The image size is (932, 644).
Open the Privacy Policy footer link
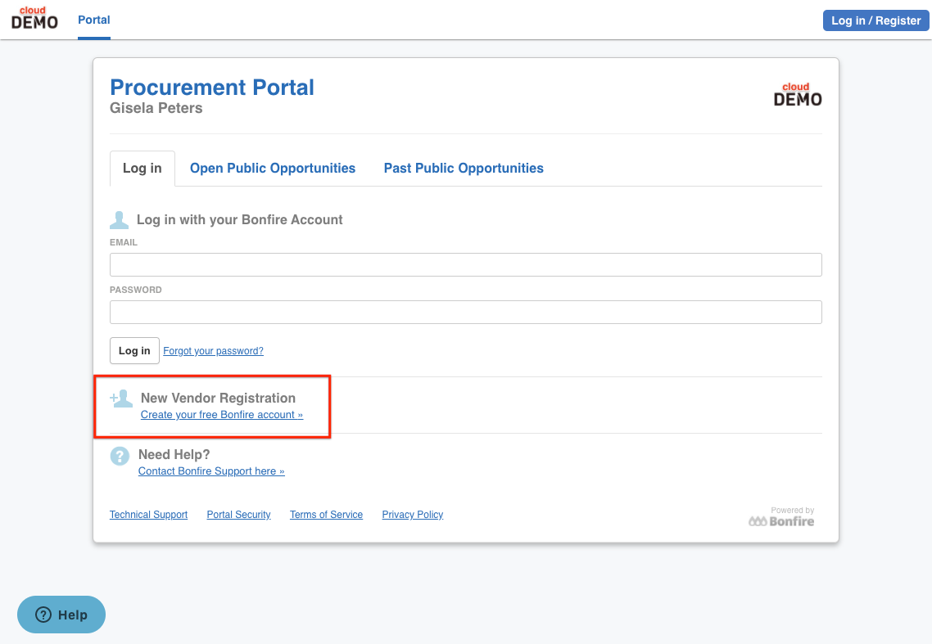(x=413, y=515)
